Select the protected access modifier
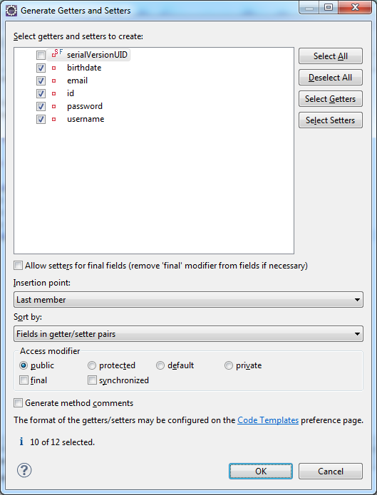The width and height of the screenshot is (377, 495). [92, 365]
